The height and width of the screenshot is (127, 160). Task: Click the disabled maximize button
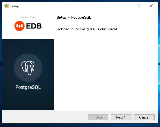coord(138,6)
